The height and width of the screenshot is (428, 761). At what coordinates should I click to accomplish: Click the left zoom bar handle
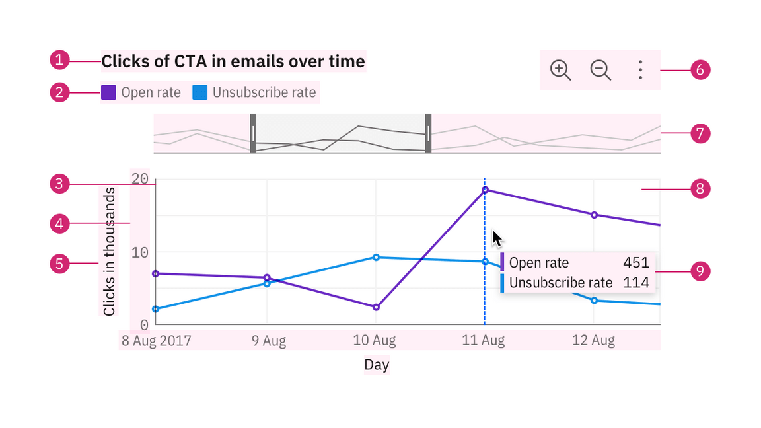tap(253, 133)
